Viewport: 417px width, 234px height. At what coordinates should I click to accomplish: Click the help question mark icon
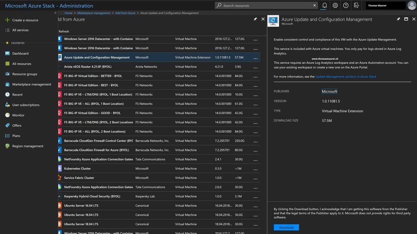[346, 5]
